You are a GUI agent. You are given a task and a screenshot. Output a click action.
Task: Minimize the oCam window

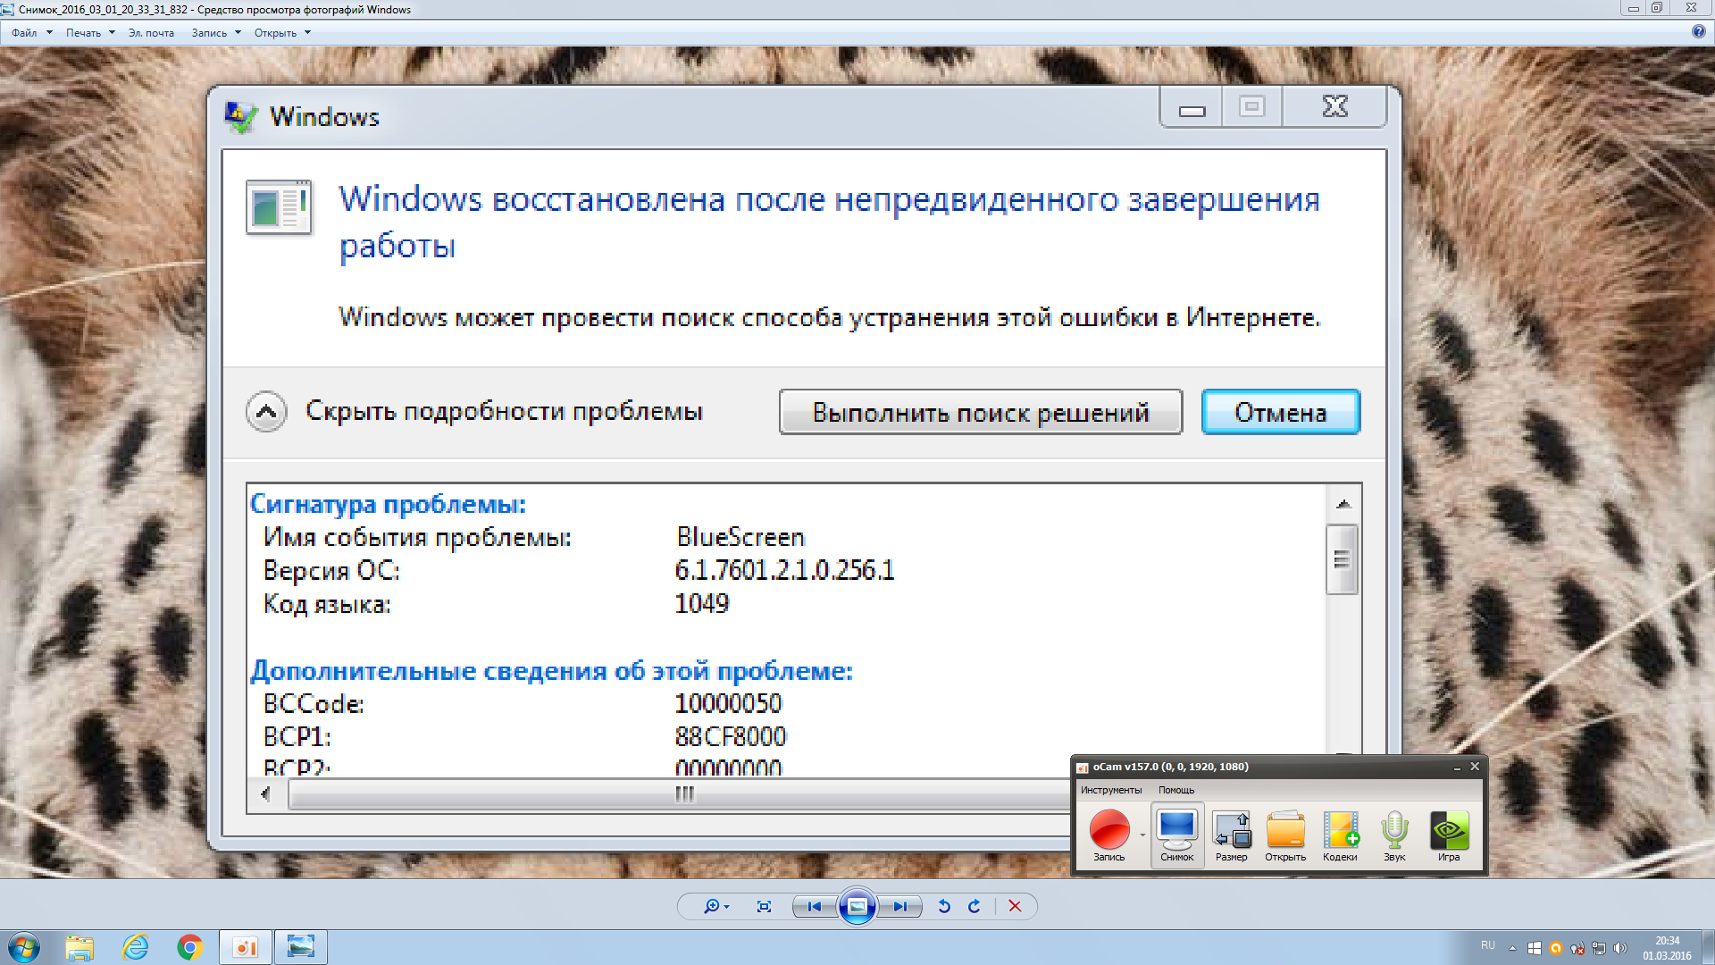1457,767
